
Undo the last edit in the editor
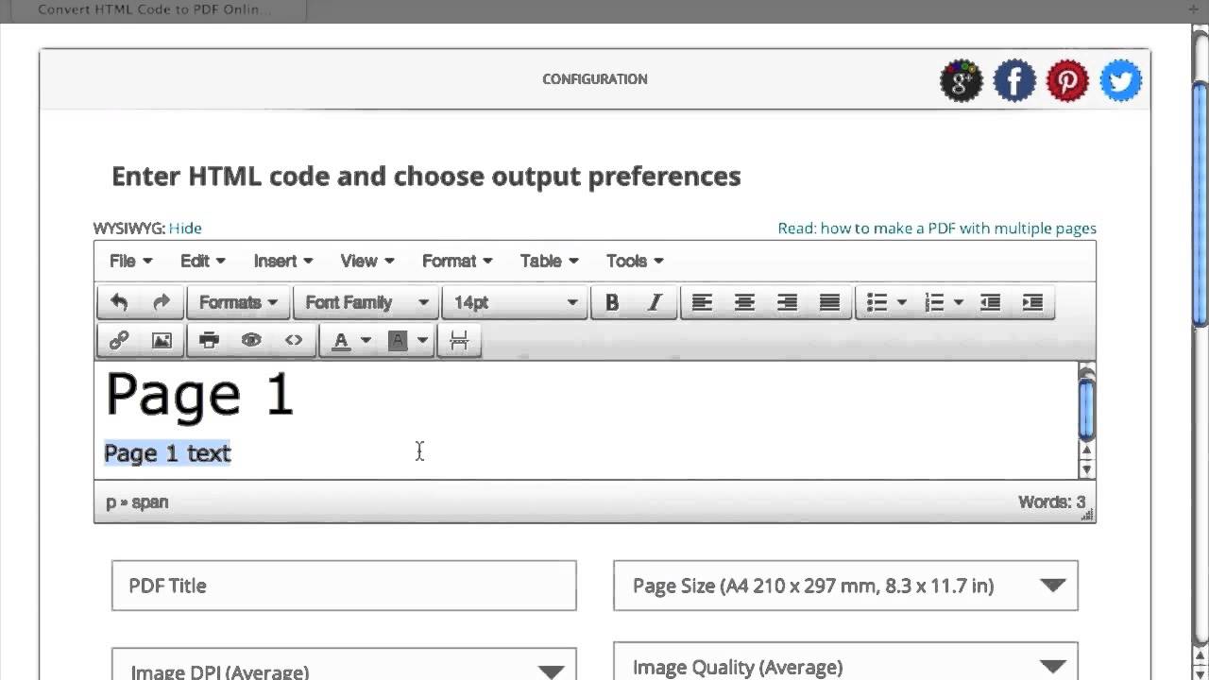click(x=119, y=302)
